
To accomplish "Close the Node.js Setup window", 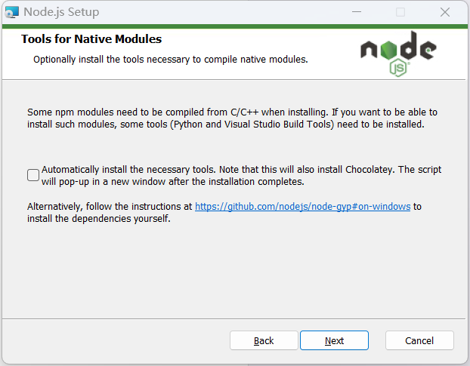I will 445,12.
